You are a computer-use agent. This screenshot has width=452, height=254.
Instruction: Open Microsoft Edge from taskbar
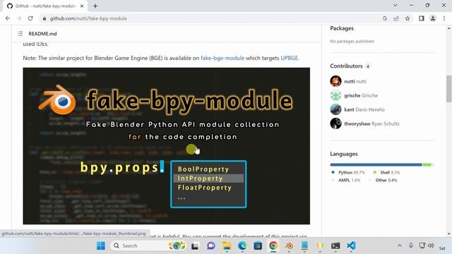(x=242, y=246)
